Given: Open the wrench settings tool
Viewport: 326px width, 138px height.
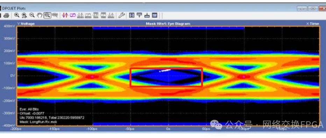Looking at the screenshot, I should [121, 15].
